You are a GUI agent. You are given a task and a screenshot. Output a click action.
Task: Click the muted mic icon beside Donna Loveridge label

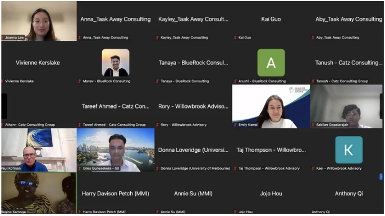(x=157, y=168)
